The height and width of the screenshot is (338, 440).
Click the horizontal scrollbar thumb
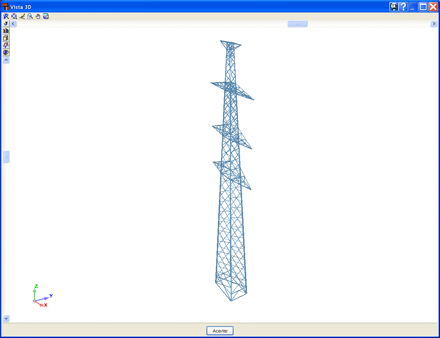pyautogui.click(x=298, y=23)
